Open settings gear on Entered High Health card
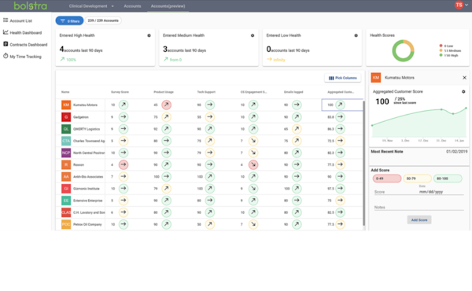 click(x=149, y=35)
